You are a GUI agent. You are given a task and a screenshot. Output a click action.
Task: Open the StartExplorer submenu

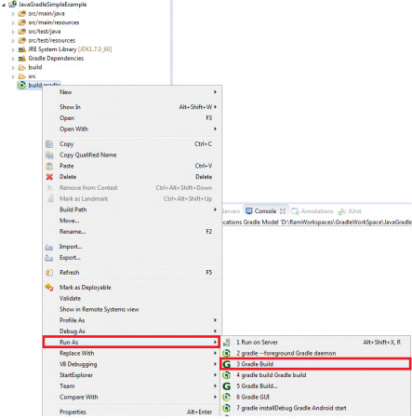point(132,375)
